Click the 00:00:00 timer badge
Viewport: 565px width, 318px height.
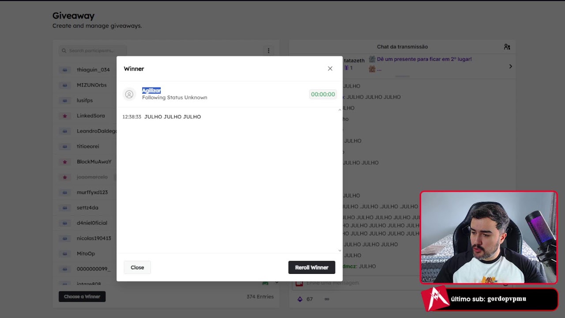[x=323, y=94]
